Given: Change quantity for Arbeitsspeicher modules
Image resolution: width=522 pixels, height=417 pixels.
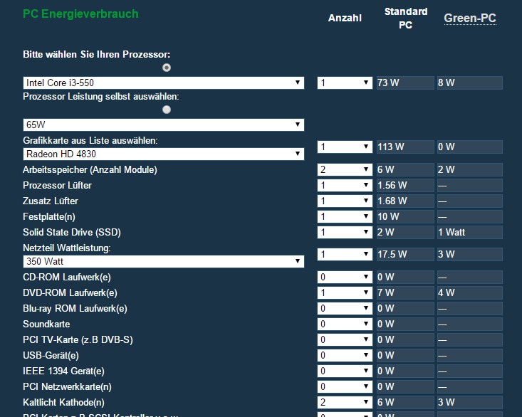Looking at the screenshot, I should [345, 169].
